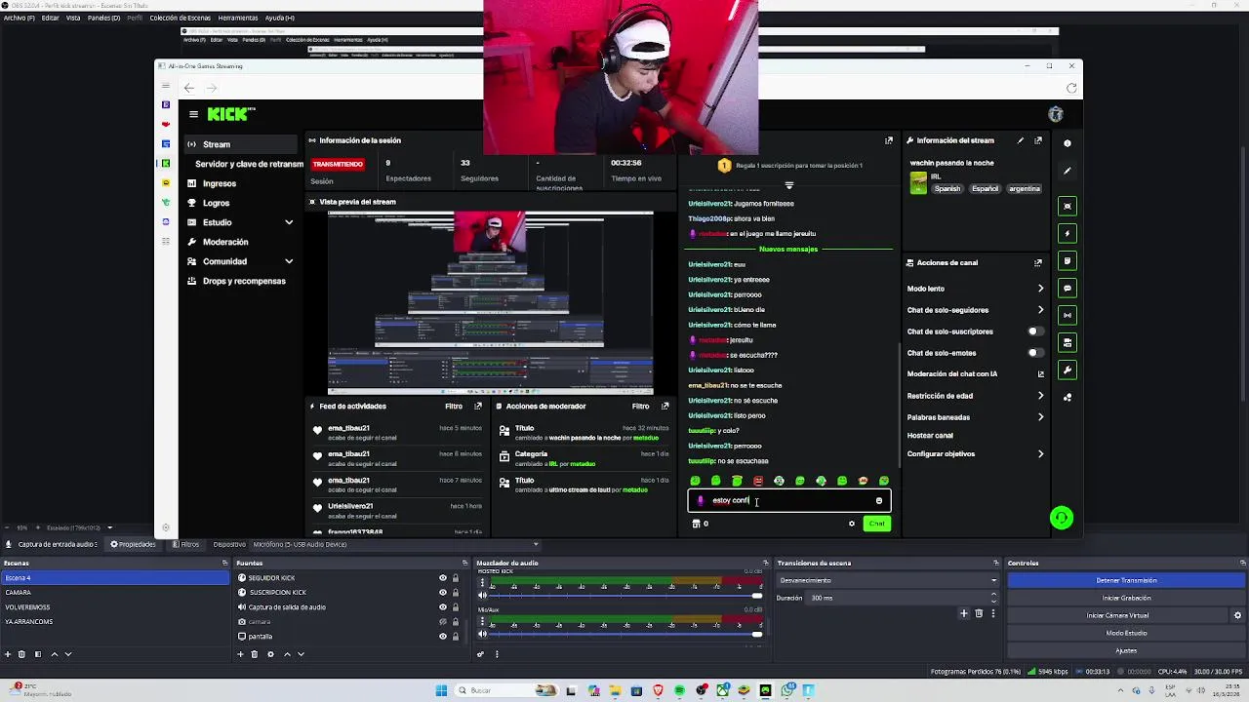Open emoji picker in chat input
The height and width of the screenshot is (702, 1249).
point(878,501)
